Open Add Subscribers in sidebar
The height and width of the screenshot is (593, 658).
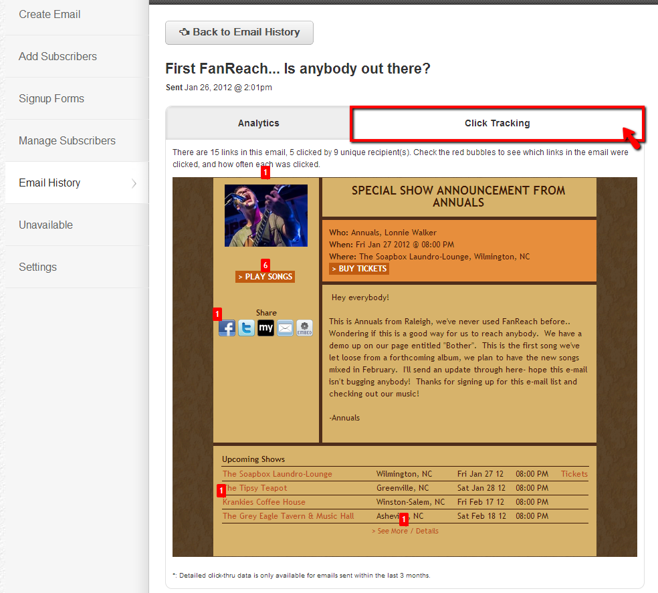tap(58, 56)
